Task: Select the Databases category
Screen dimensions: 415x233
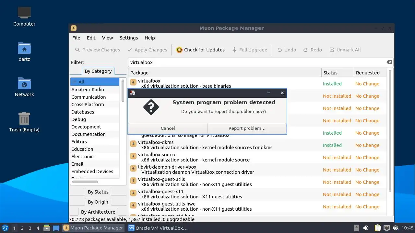Action: click(95, 112)
